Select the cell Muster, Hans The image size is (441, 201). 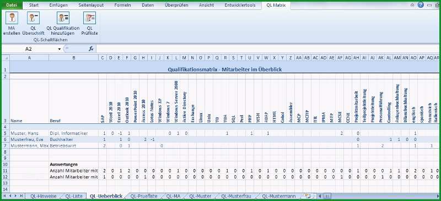point(29,133)
